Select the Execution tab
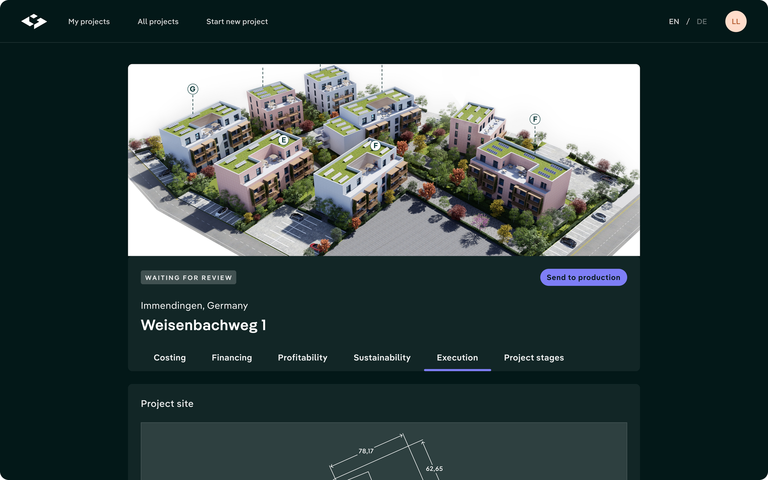This screenshot has height=480, width=768. click(x=457, y=357)
